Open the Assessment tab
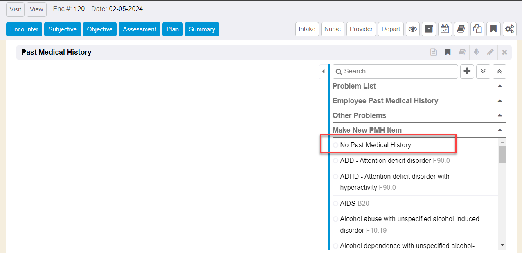The width and height of the screenshot is (522, 253). click(139, 29)
